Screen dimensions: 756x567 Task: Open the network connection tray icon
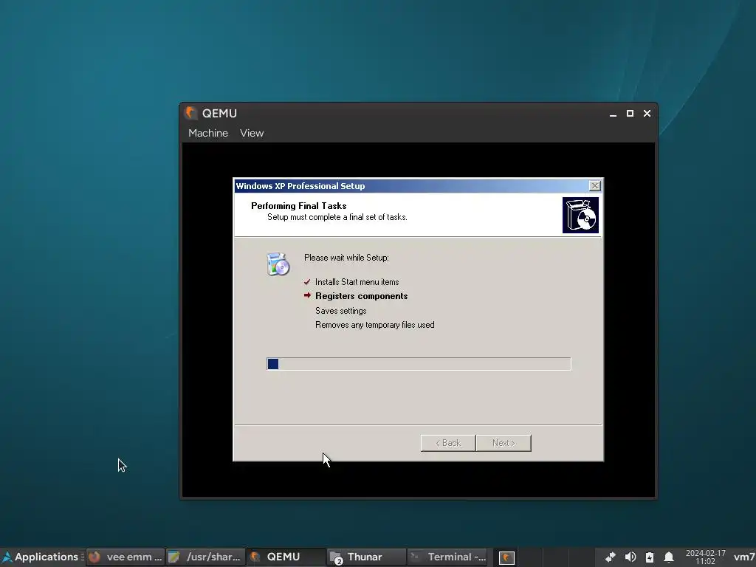[610, 557]
